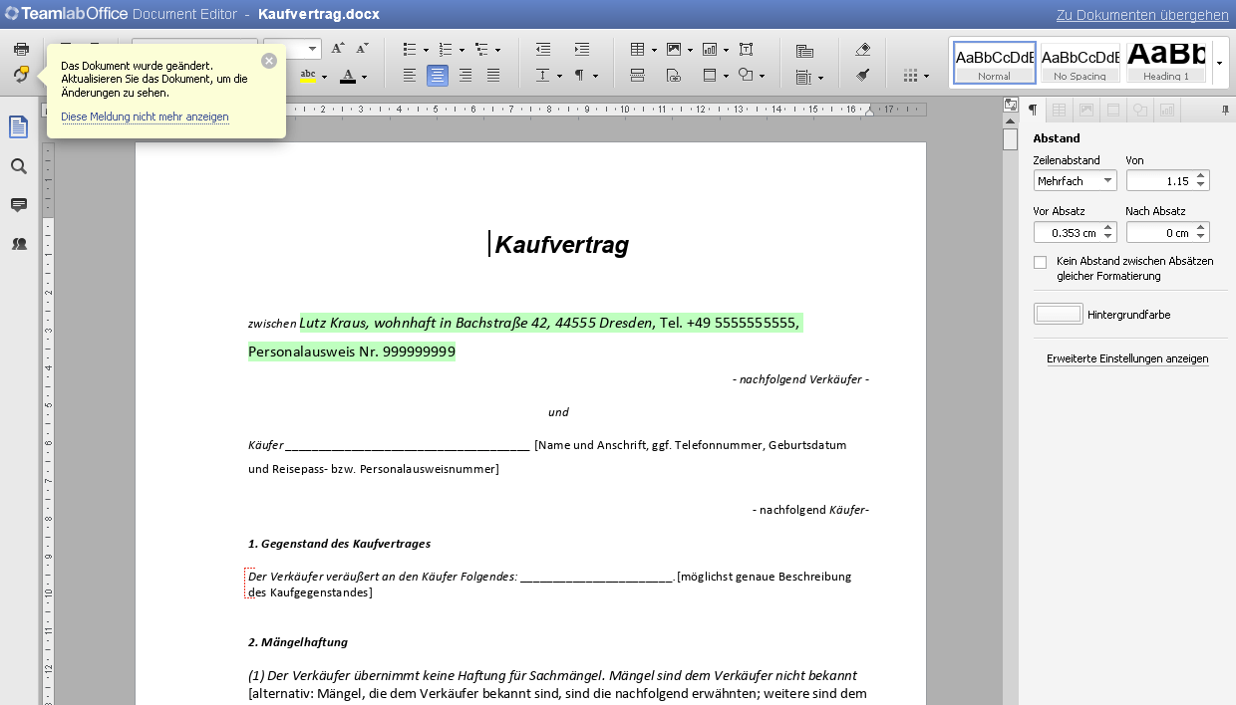Click Diese Meldung nicht mehr anzeigen
This screenshot has height=705, width=1236.
pos(145,117)
